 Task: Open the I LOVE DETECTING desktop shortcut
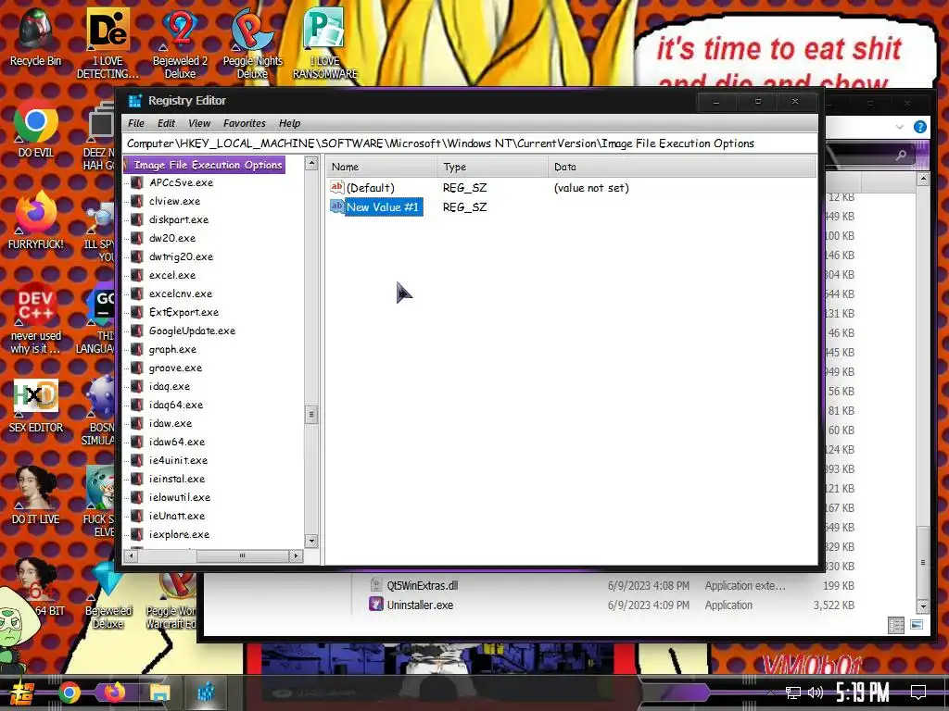[x=108, y=43]
